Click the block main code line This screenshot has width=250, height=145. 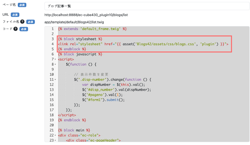74,130
